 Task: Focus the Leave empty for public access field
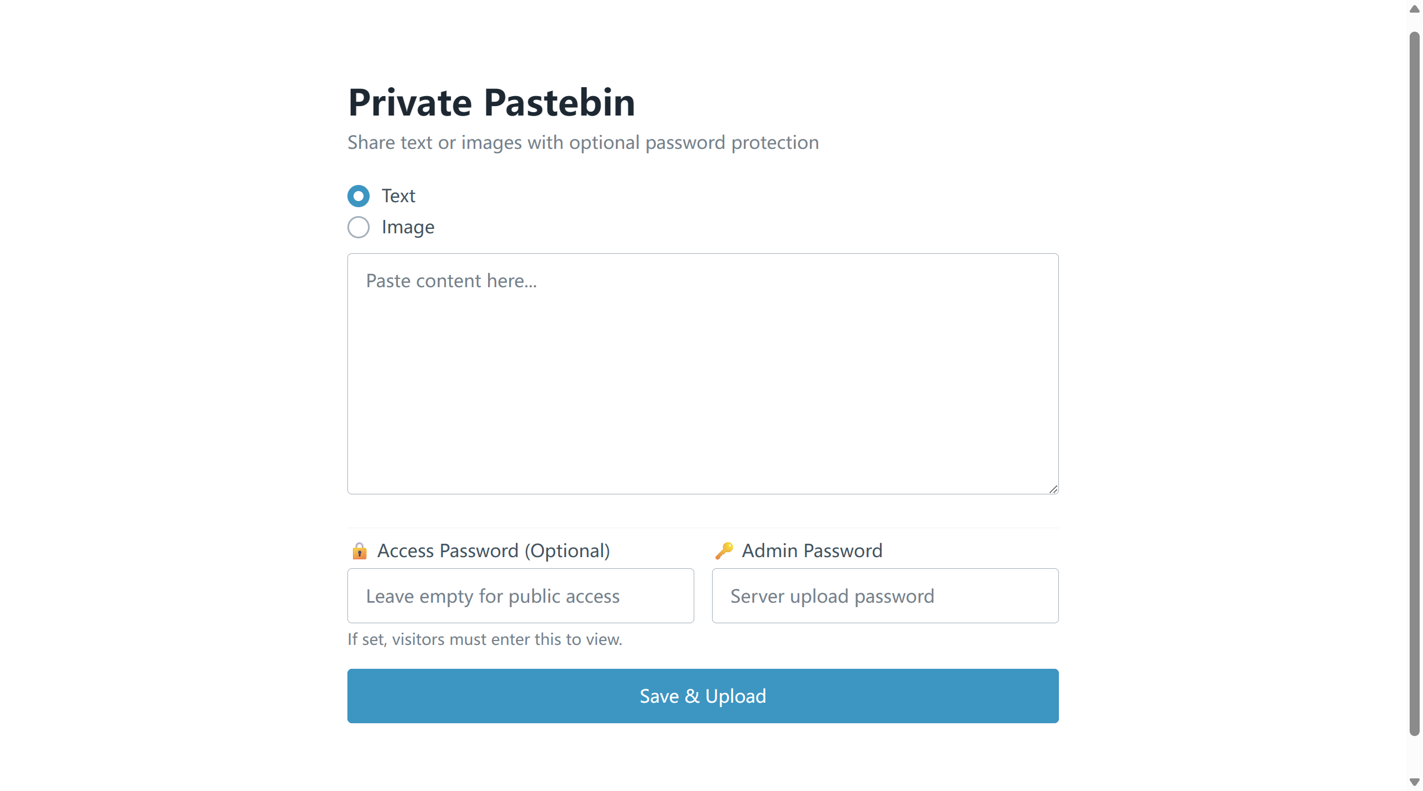[520, 595]
